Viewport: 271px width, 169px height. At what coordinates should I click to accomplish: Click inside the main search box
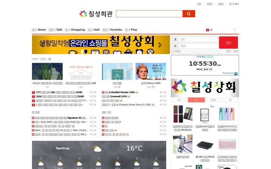(x=149, y=14)
